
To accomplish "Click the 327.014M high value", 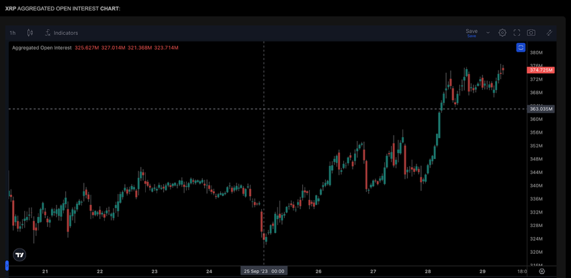I will click(x=114, y=48).
